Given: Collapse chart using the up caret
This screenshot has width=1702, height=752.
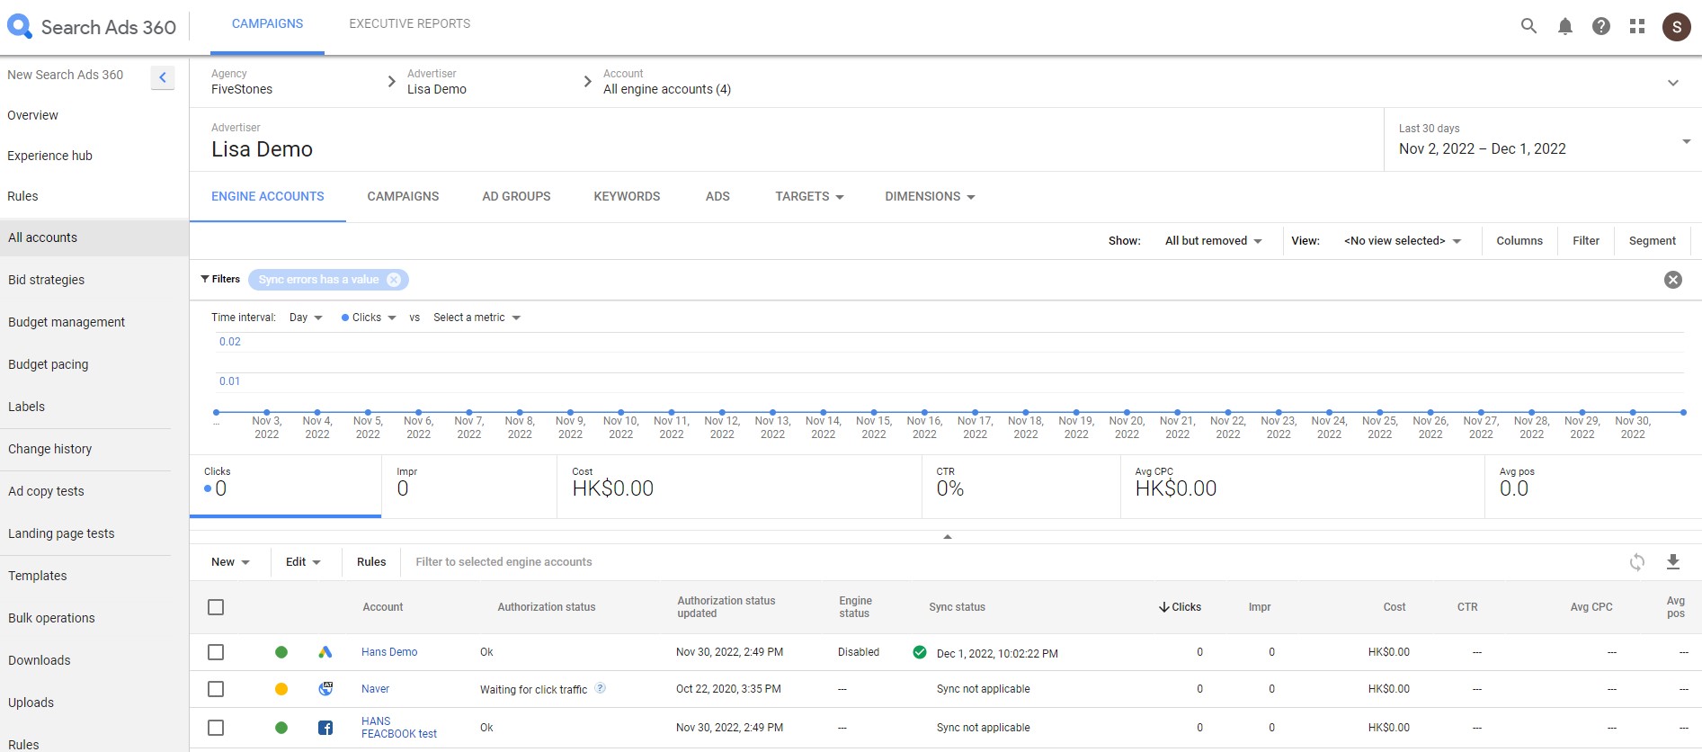Looking at the screenshot, I should coord(947,536).
